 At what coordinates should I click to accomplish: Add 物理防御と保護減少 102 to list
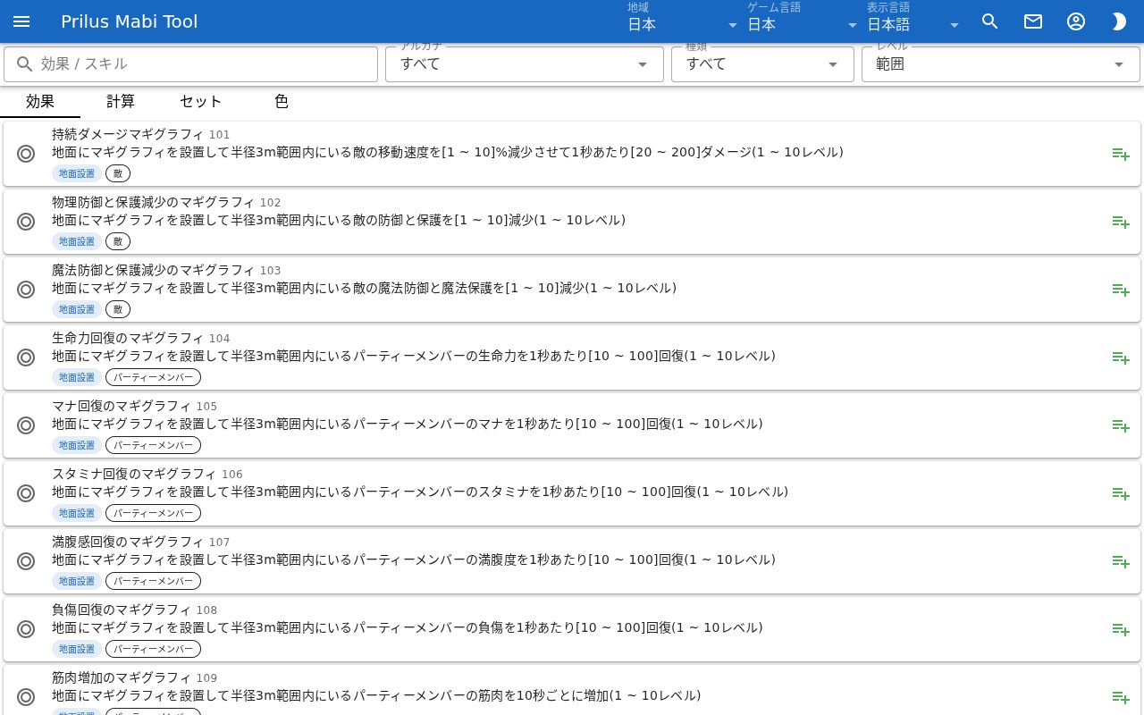[x=1121, y=222]
